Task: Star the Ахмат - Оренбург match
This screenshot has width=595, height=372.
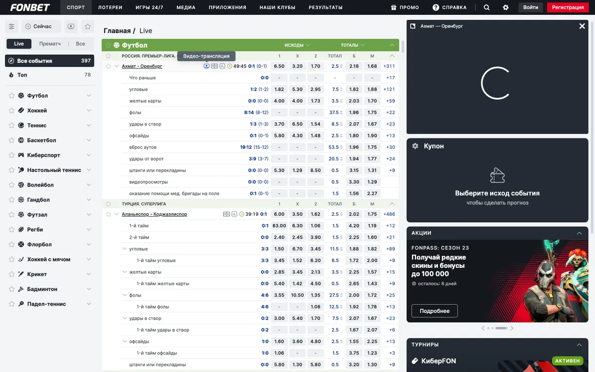Action: tap(108, 66)
